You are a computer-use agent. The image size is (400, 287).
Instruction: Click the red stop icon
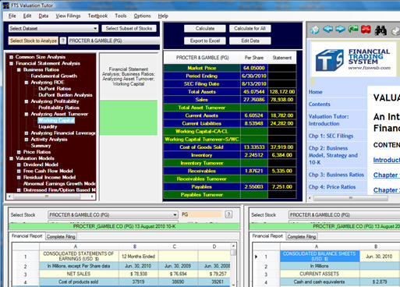[x=366, y=30]
